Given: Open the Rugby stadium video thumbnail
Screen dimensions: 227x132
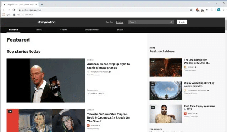Looking at the screenshot, I should pyautogui.click(x=166, y=91).
